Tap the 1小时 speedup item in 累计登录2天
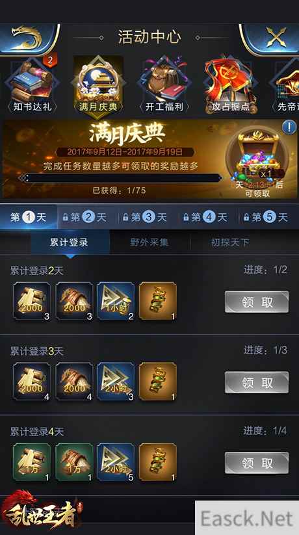 point(116,301)
